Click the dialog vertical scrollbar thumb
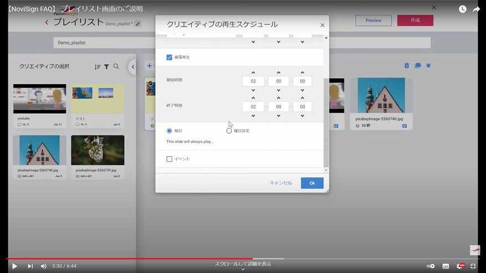 pyautogui.click(x=326, y=122)
